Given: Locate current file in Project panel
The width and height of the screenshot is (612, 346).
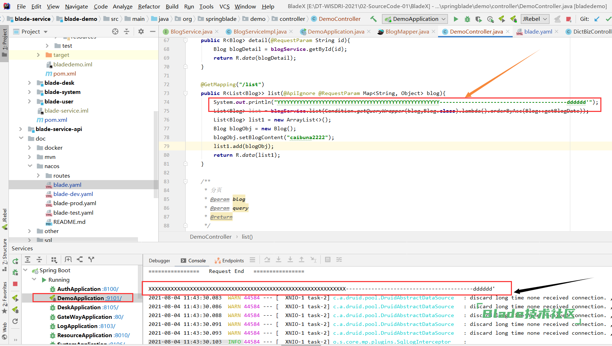Looking at the screenshot, I should point(115,31).
